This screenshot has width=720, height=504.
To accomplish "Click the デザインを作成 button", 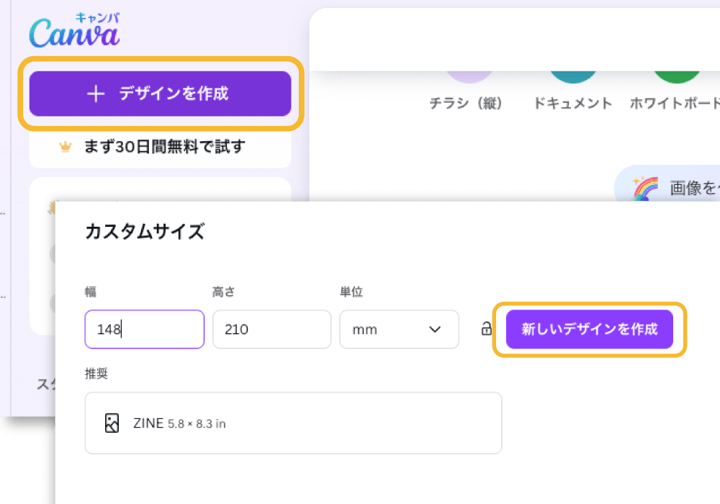I will point(160,94).
